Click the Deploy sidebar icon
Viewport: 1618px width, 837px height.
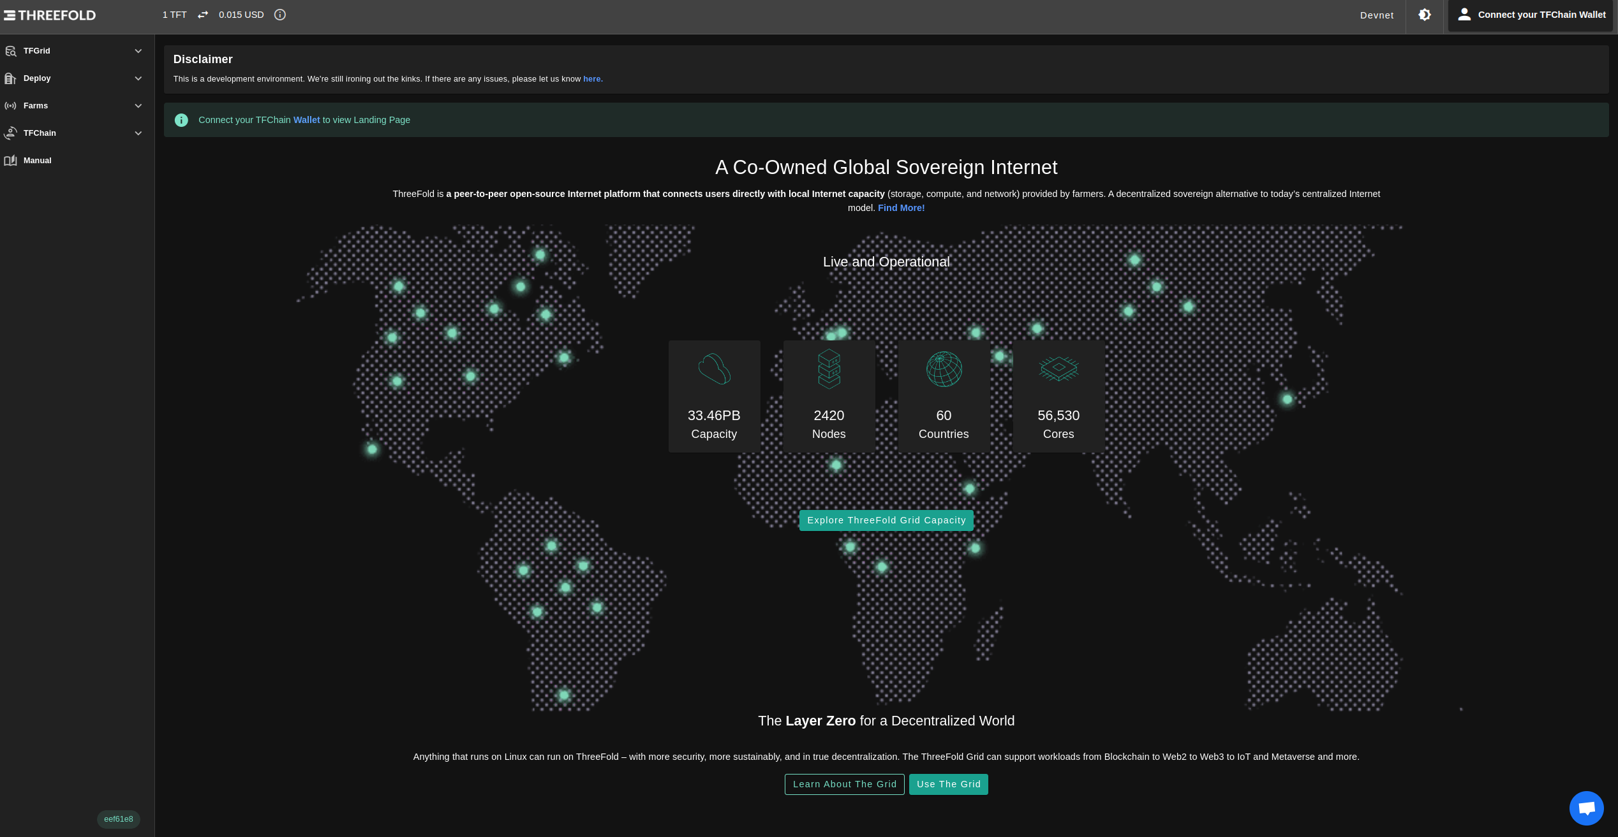[10, 78]
